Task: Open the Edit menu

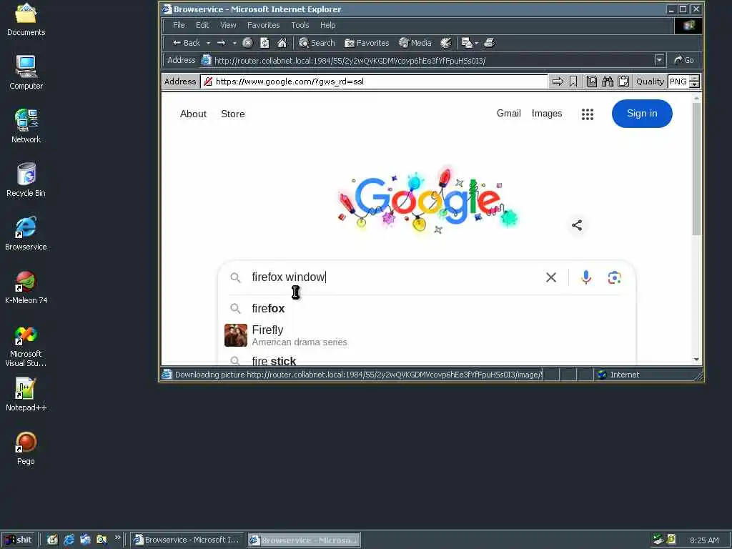Action: [x=202, y=25]
